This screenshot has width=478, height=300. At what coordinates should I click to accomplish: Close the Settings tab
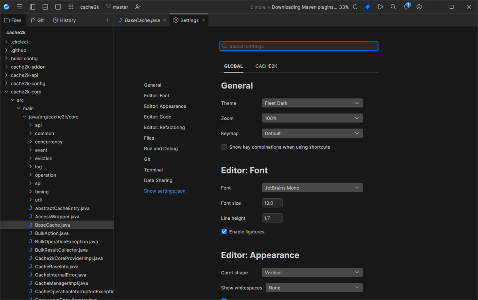(204, 20)
